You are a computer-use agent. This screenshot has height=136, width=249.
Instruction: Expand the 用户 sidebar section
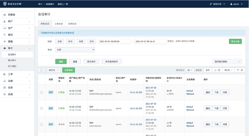tap(17, 21)
